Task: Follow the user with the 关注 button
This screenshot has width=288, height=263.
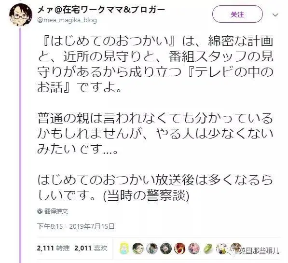Action: click(237, 14)
